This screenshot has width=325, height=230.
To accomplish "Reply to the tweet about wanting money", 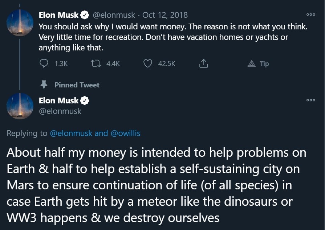I will tap(44, 64).
